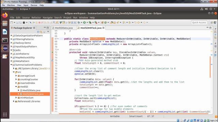Click the Search toolbar icon
218x122 pixels.
118,22
